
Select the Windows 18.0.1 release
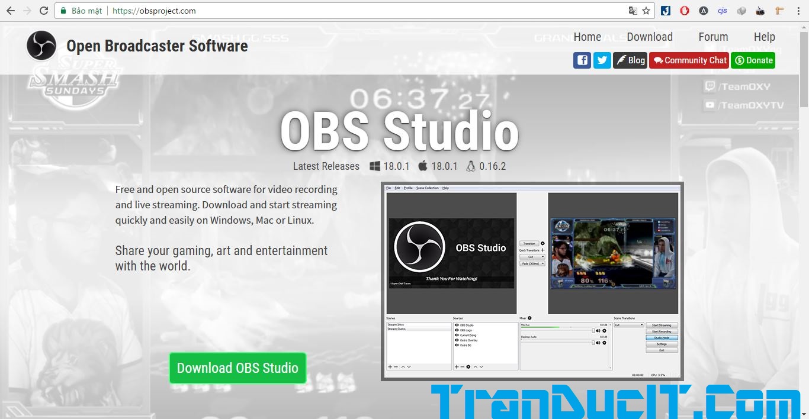point(390,166)
